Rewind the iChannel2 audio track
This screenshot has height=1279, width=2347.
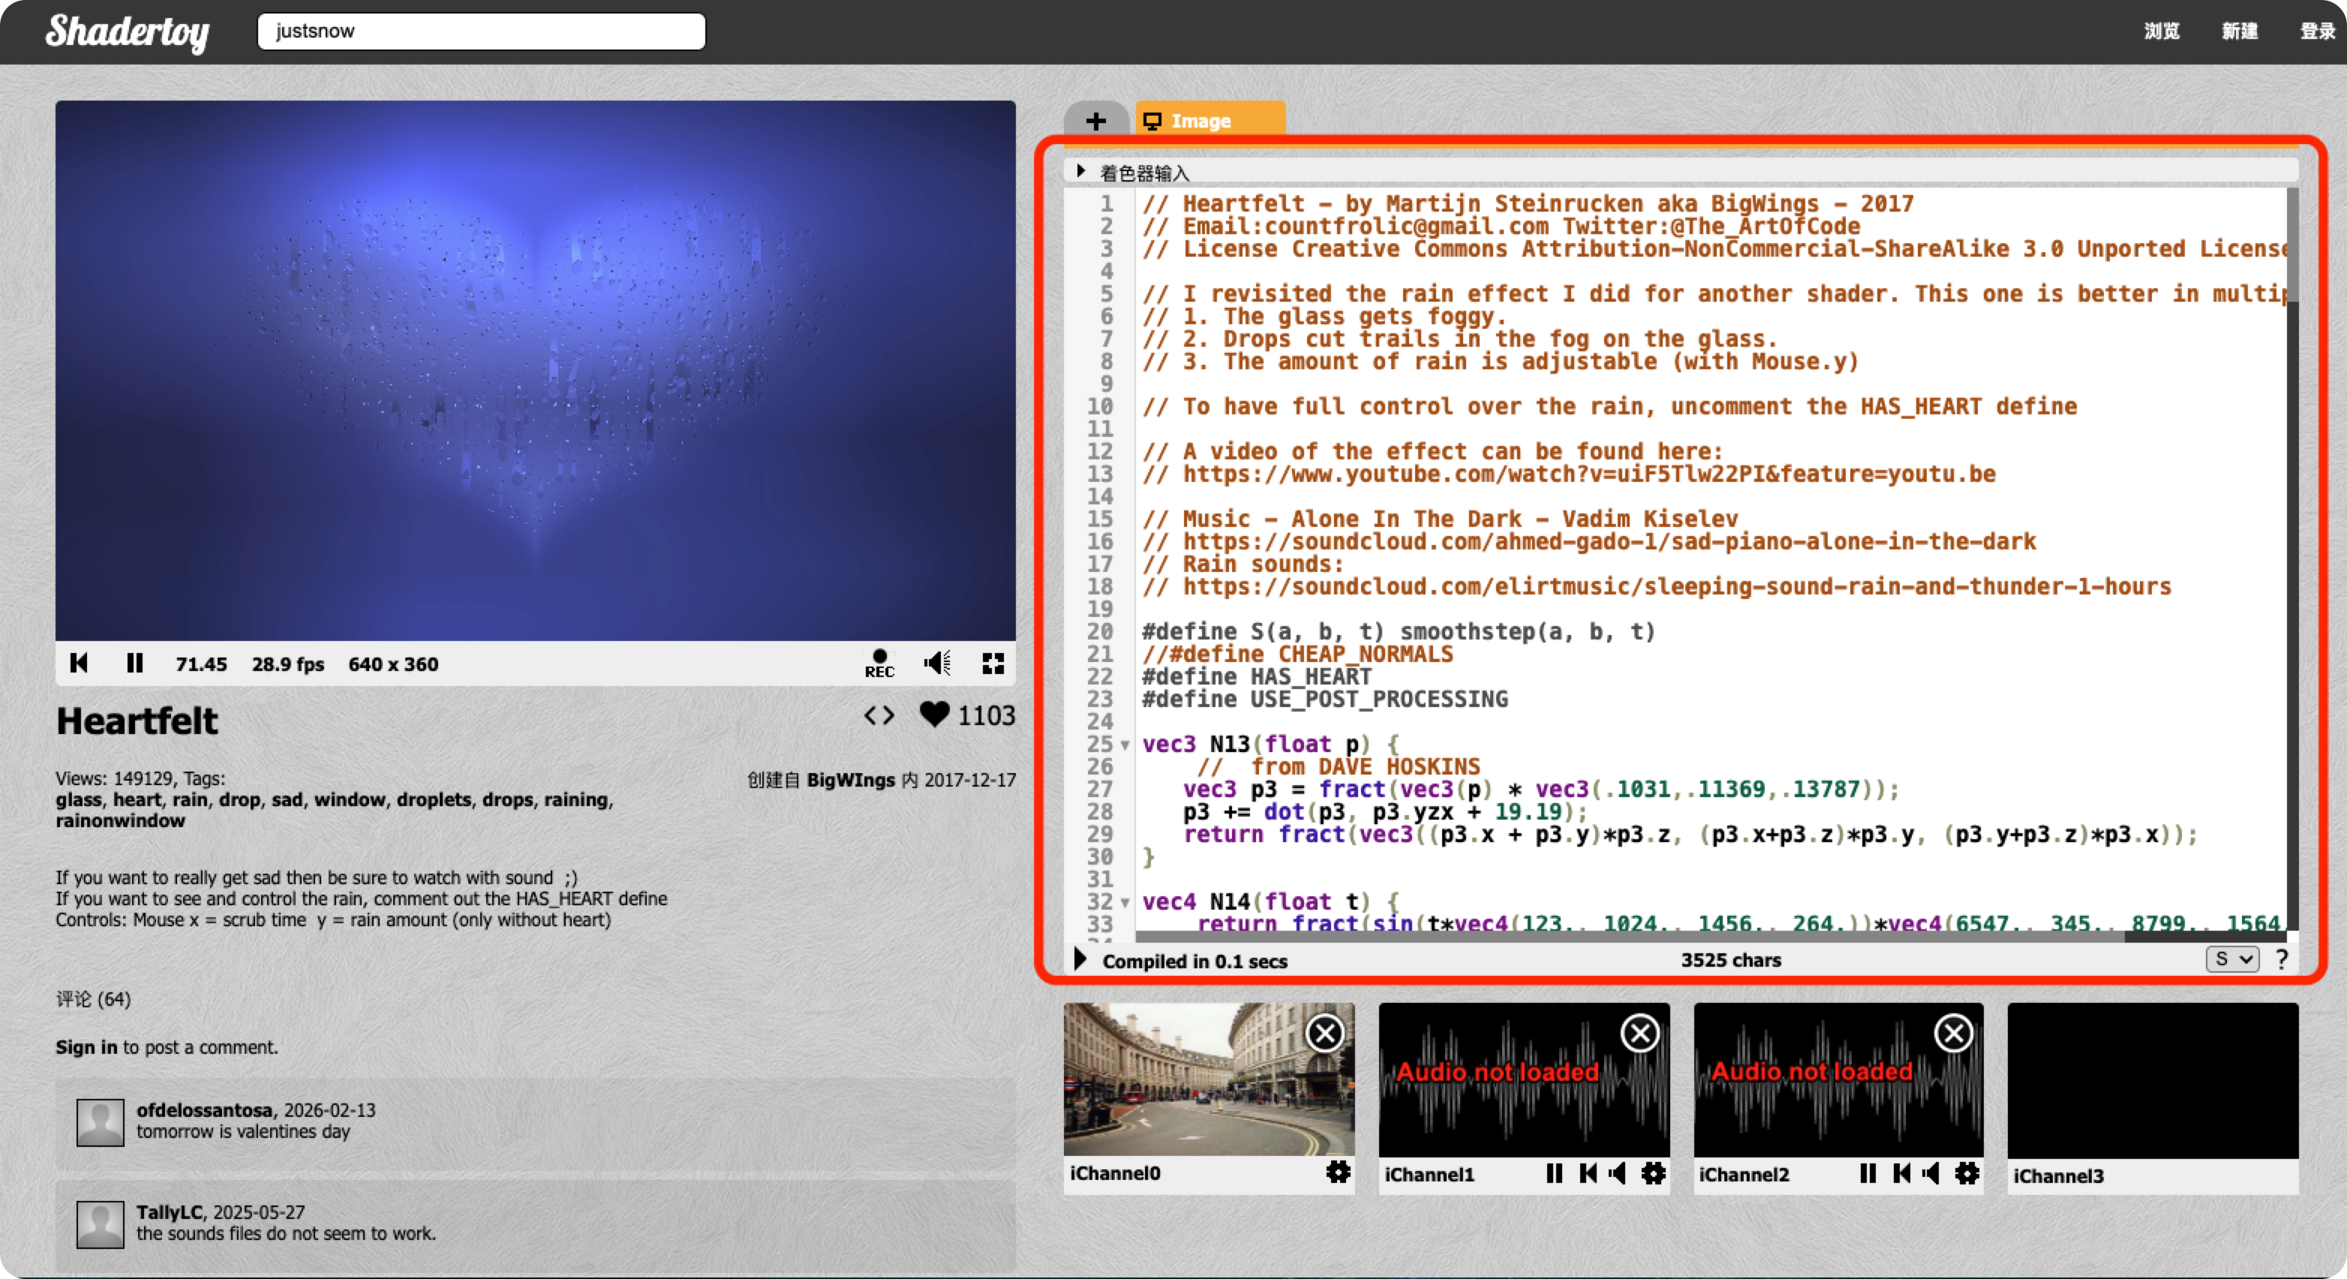tap(1901, 1173)
